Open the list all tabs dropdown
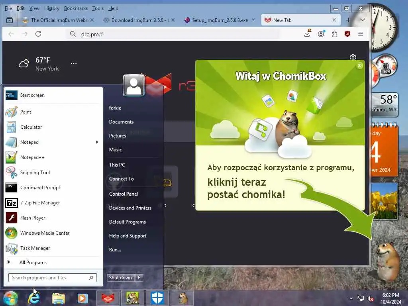Image resolution: width=408 pixels, height=306 pixels. 362,20
